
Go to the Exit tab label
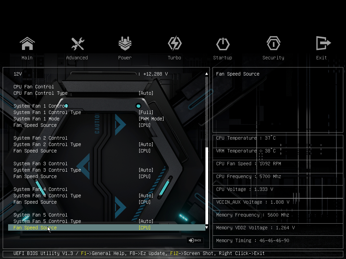(x=321, y=58)
